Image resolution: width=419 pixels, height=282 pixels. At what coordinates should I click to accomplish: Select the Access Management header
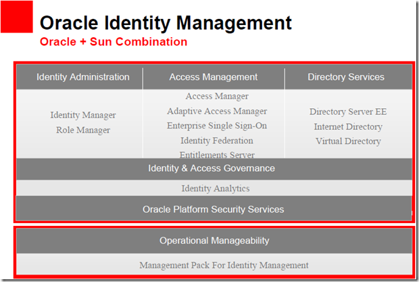[x=214, y=77]
